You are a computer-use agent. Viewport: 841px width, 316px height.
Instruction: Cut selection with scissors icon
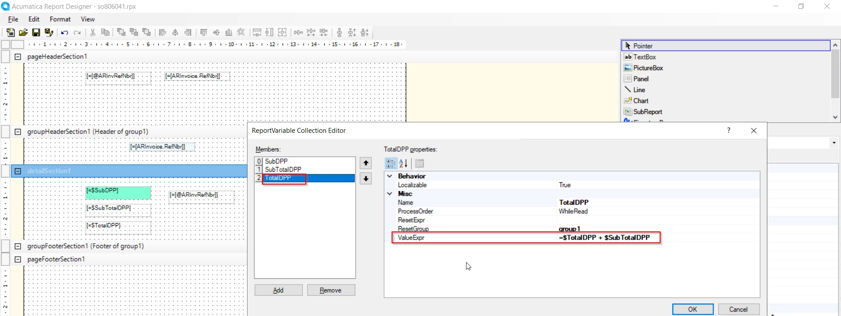pos(92,32)
